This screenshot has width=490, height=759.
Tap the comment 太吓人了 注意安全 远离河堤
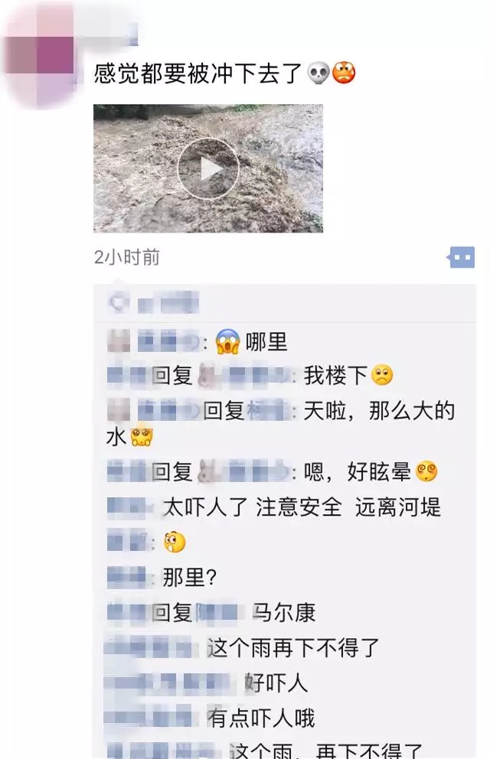point(302,507)
